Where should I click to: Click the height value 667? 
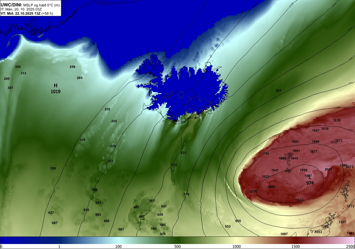[121, 229]
